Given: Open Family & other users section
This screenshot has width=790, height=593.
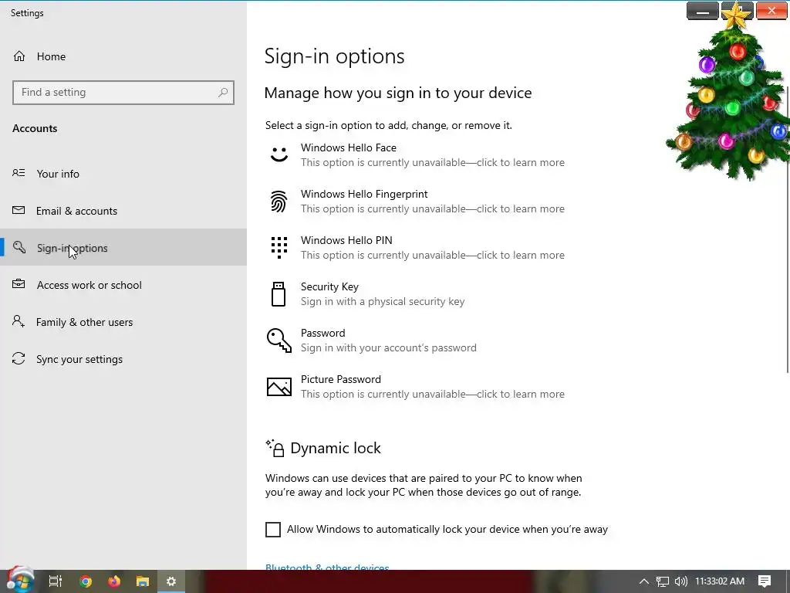Looking at the screenshot, I should 123,322.
